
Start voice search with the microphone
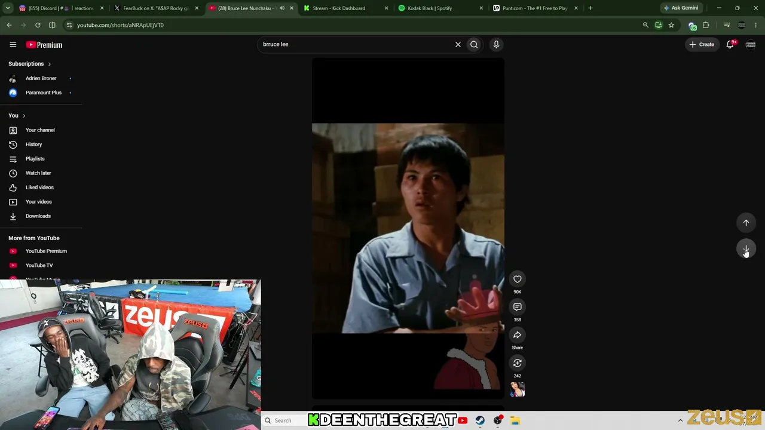click(x=496, y=44)
